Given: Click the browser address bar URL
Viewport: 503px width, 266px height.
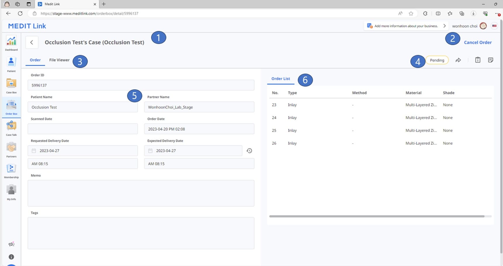Looking at the screenshot, I should click(x=89, y=13).
